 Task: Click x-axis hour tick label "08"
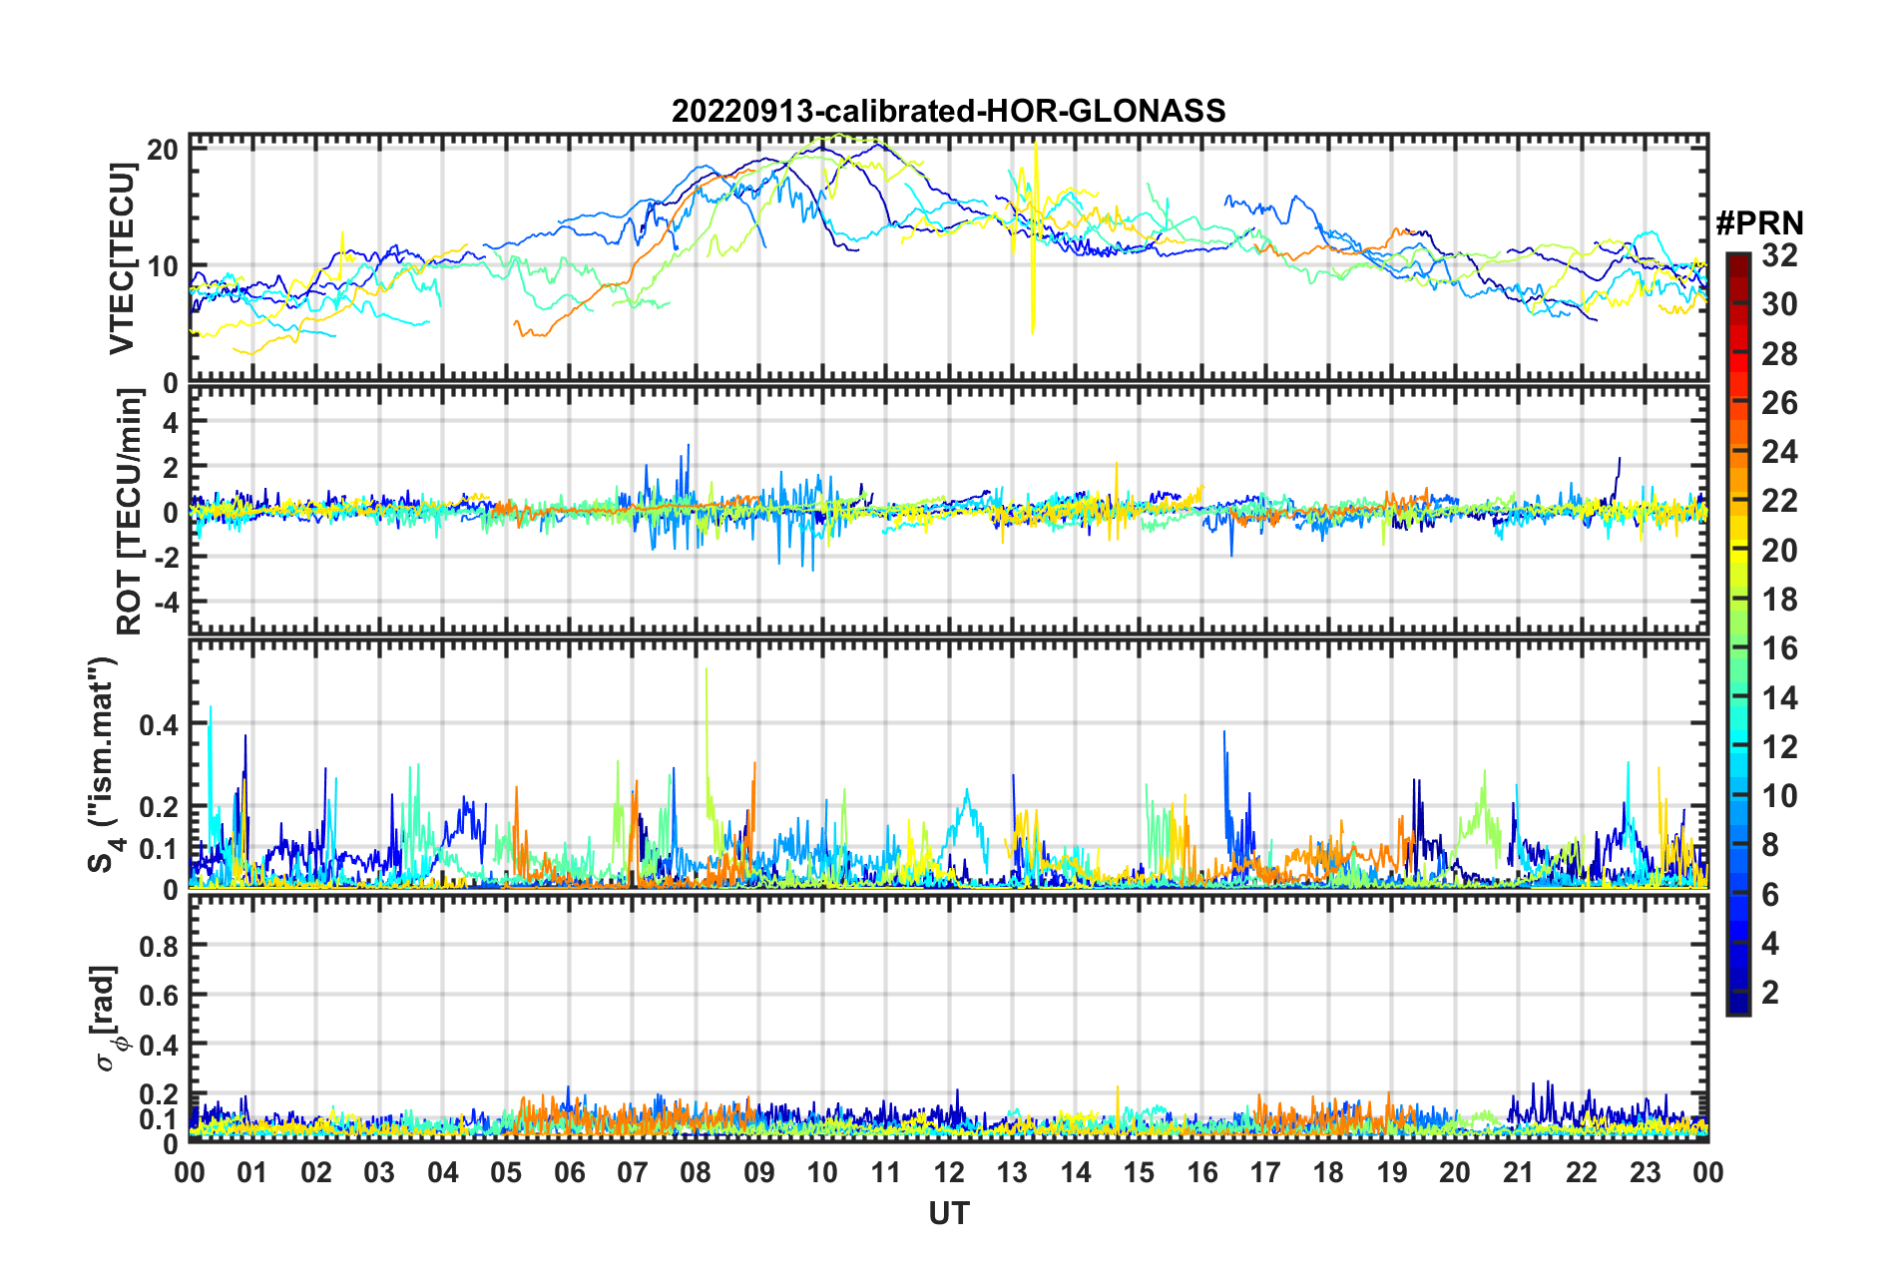pyautogui.click(x=696, y=1172)
